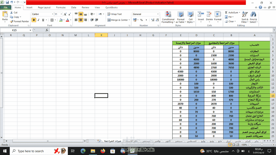Expand the Sort & Filter menu
276x155 pixels.
[x=245, y=17]
